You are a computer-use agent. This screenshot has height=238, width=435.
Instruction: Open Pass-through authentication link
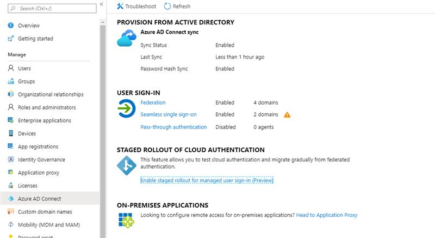pyautogui.click(x=173, y=127)
